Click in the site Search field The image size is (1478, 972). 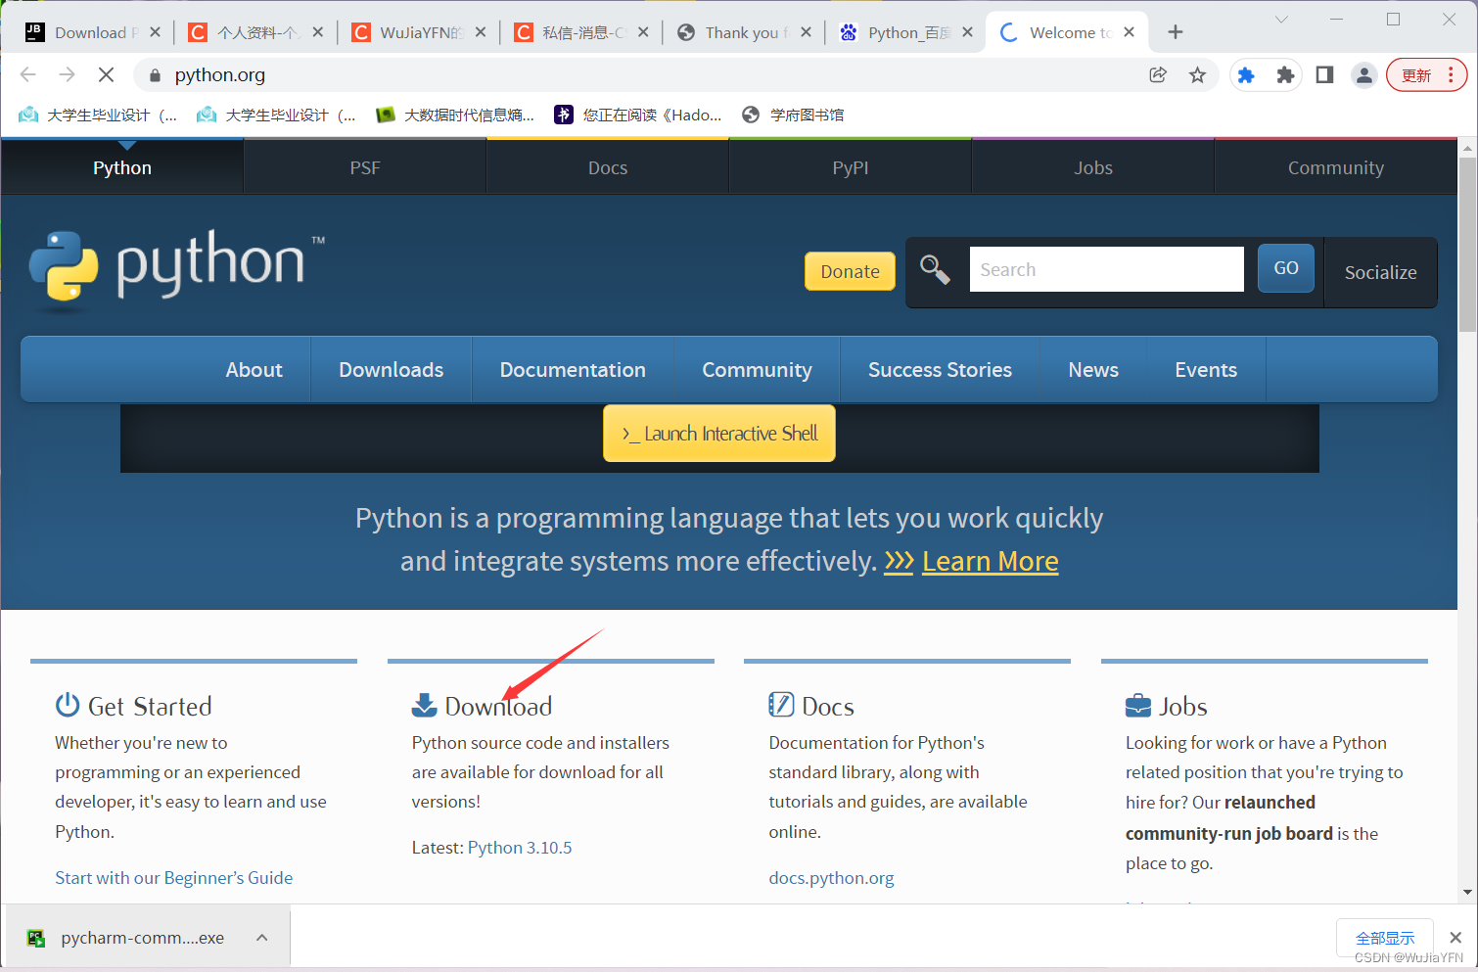[1106, 269]
